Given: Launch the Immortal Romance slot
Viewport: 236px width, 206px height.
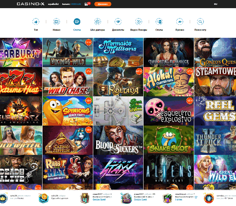Looking at the screenshot, I should click(169, 52).
